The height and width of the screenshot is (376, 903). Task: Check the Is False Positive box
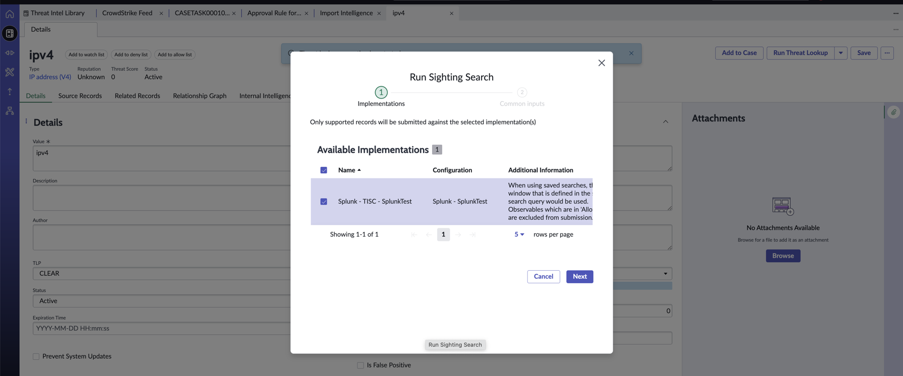pos(360,365)
